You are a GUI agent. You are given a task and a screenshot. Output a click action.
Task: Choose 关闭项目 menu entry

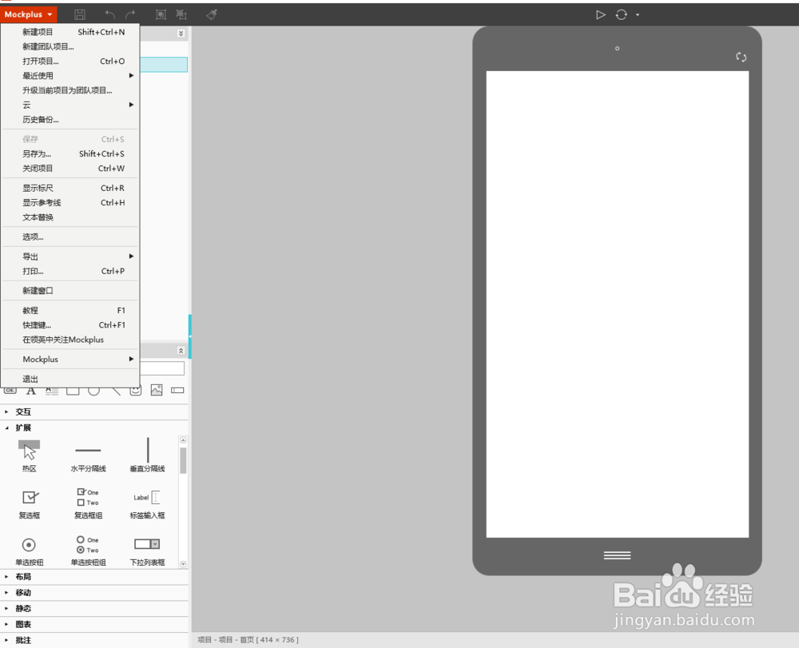point(70,168)
